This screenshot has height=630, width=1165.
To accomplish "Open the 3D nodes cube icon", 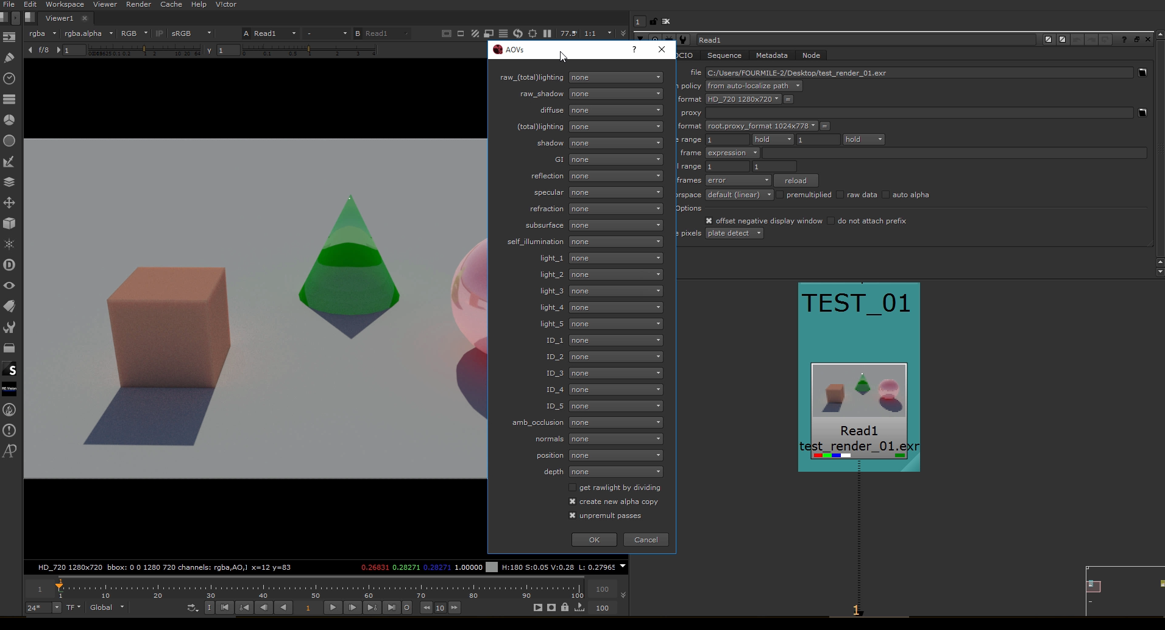I will [9, 223].
